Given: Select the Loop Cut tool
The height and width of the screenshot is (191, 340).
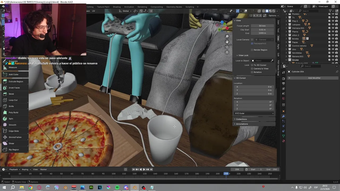Looking at the screenshot, I should (x=15, y=100).
